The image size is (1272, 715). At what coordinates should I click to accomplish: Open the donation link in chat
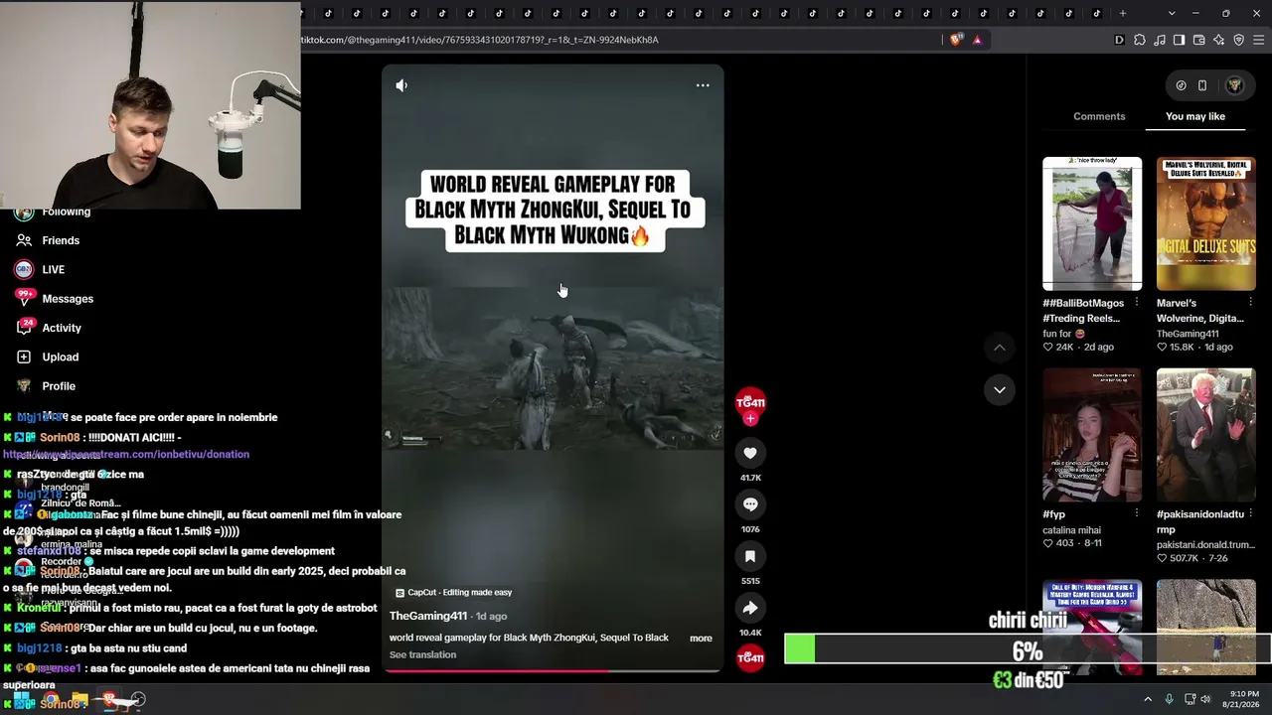tap(126, 454)
